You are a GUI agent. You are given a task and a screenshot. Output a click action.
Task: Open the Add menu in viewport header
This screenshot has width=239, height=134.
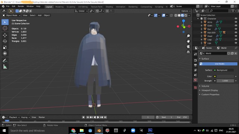pyautogui.click(x=40, y=15)
